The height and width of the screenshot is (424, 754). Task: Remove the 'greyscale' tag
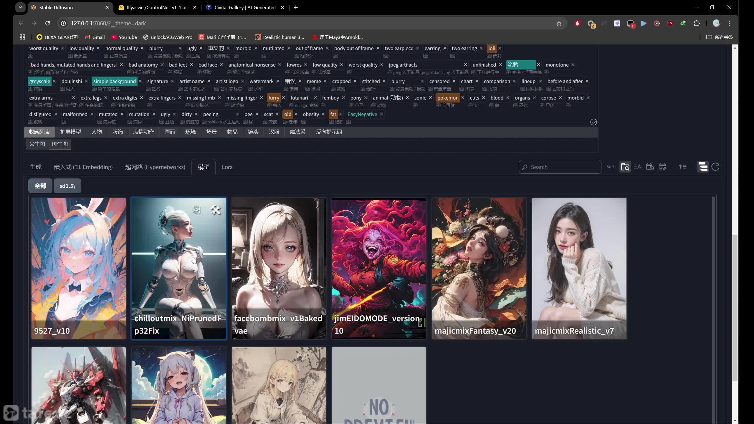(54, 81)
